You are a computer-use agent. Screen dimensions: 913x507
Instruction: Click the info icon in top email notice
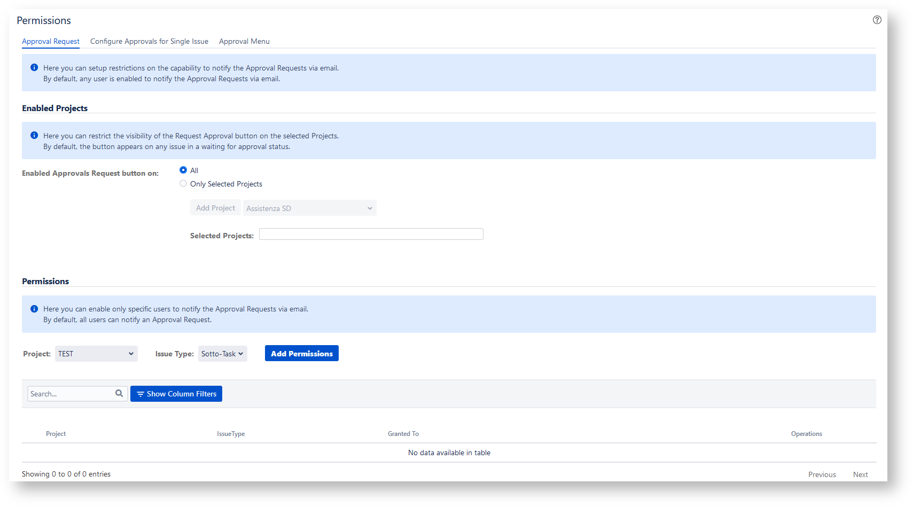pos(34,68)
